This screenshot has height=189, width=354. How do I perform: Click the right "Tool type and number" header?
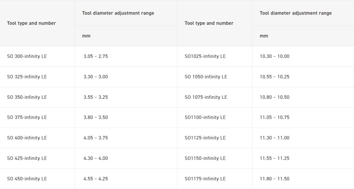209,23
